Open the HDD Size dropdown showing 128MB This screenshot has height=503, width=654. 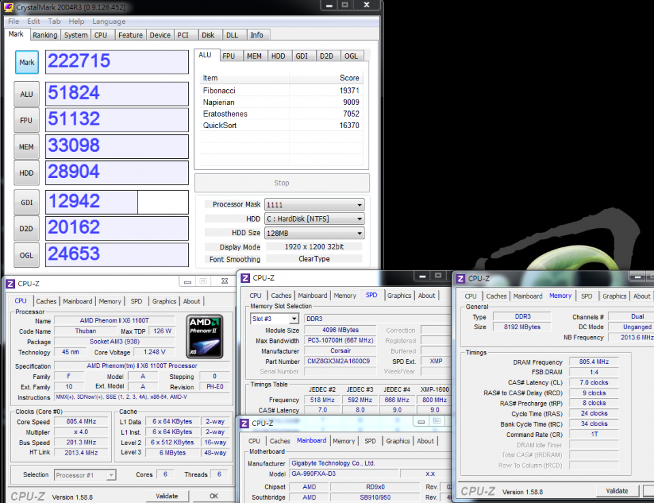(313, 232)
